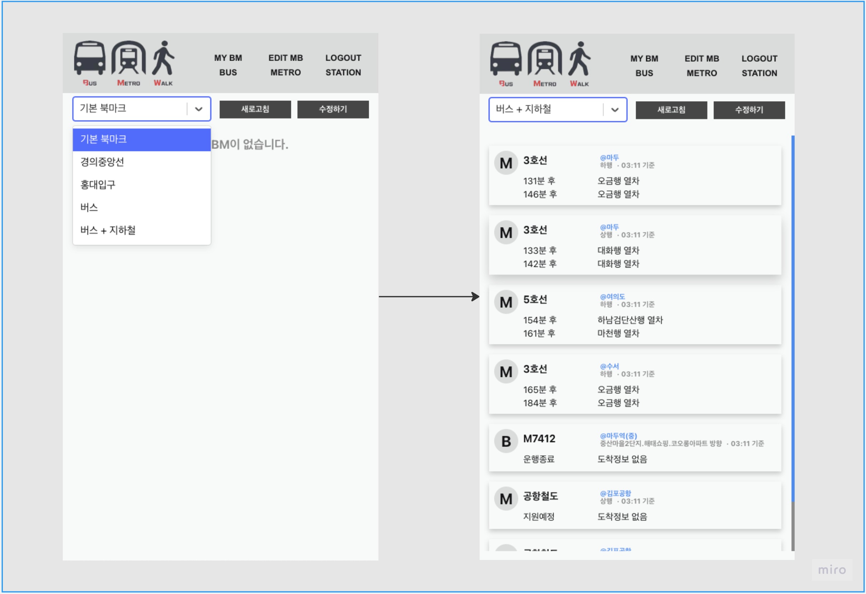This screenshot has height=594, width=866.
Task: Click LOGOUT in left panel navigation
Action: point(343,58)
